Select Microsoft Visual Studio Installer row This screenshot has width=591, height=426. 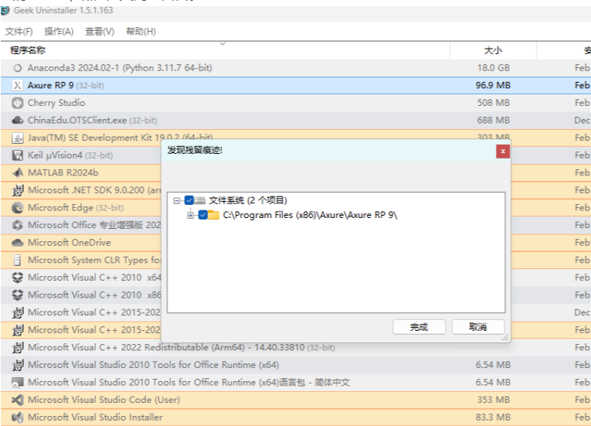[x=295, y=417]
